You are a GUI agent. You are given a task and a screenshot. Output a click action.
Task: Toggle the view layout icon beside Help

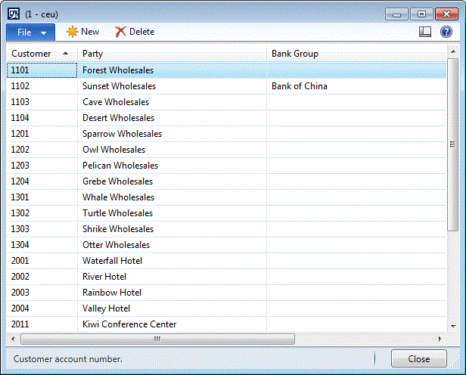tap(425, 32)
